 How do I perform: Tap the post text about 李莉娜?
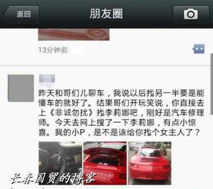pos(121,113)
